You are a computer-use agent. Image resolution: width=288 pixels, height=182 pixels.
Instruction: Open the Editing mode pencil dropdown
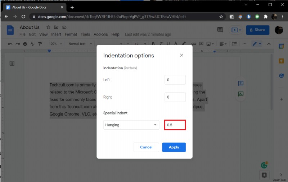257,44
